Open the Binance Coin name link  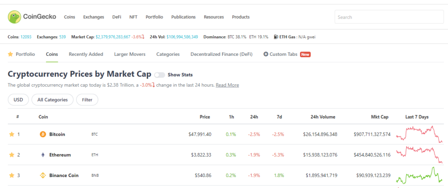pyautogui.click(x=64, y=175)
